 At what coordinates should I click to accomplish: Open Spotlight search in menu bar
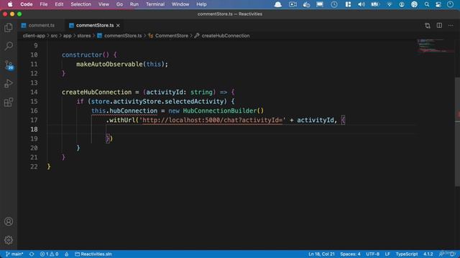(426, 4)
